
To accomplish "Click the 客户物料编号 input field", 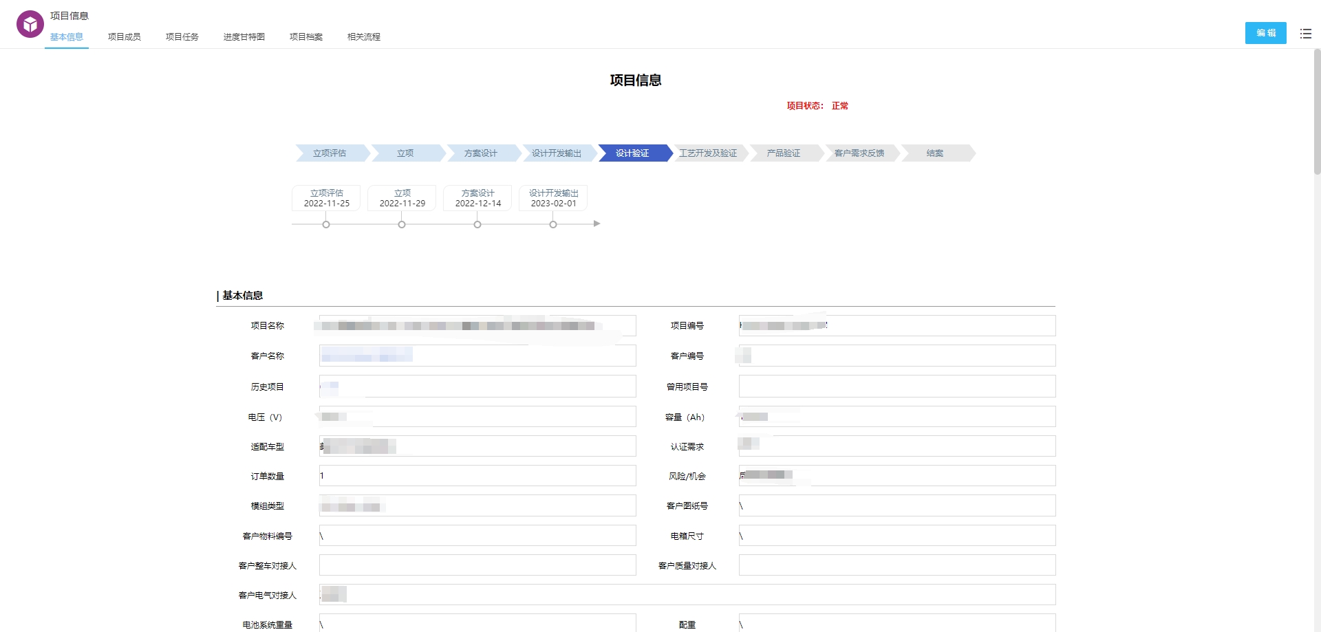I will click(x=477, y=536).
